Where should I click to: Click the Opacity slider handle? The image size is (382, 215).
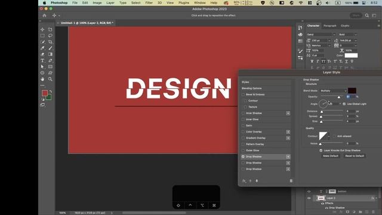pyautogui.click(x=339, y=97)
